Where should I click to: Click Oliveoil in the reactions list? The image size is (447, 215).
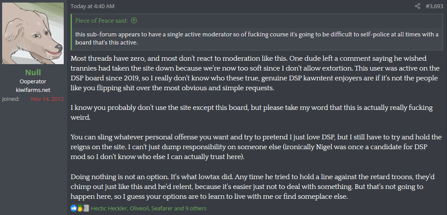point(139,208)
